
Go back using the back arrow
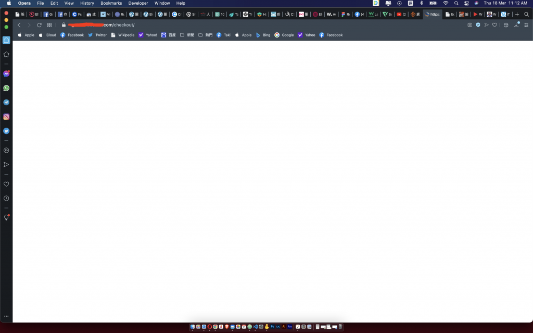pos(19,25)
